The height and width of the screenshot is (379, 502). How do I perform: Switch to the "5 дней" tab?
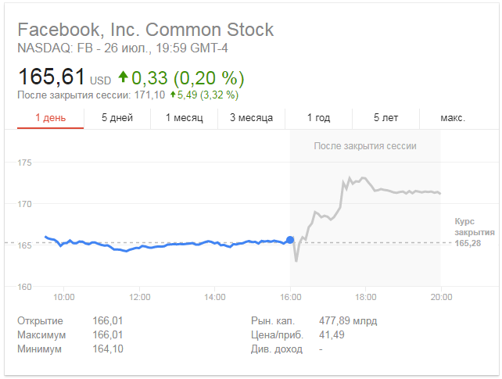117,118
